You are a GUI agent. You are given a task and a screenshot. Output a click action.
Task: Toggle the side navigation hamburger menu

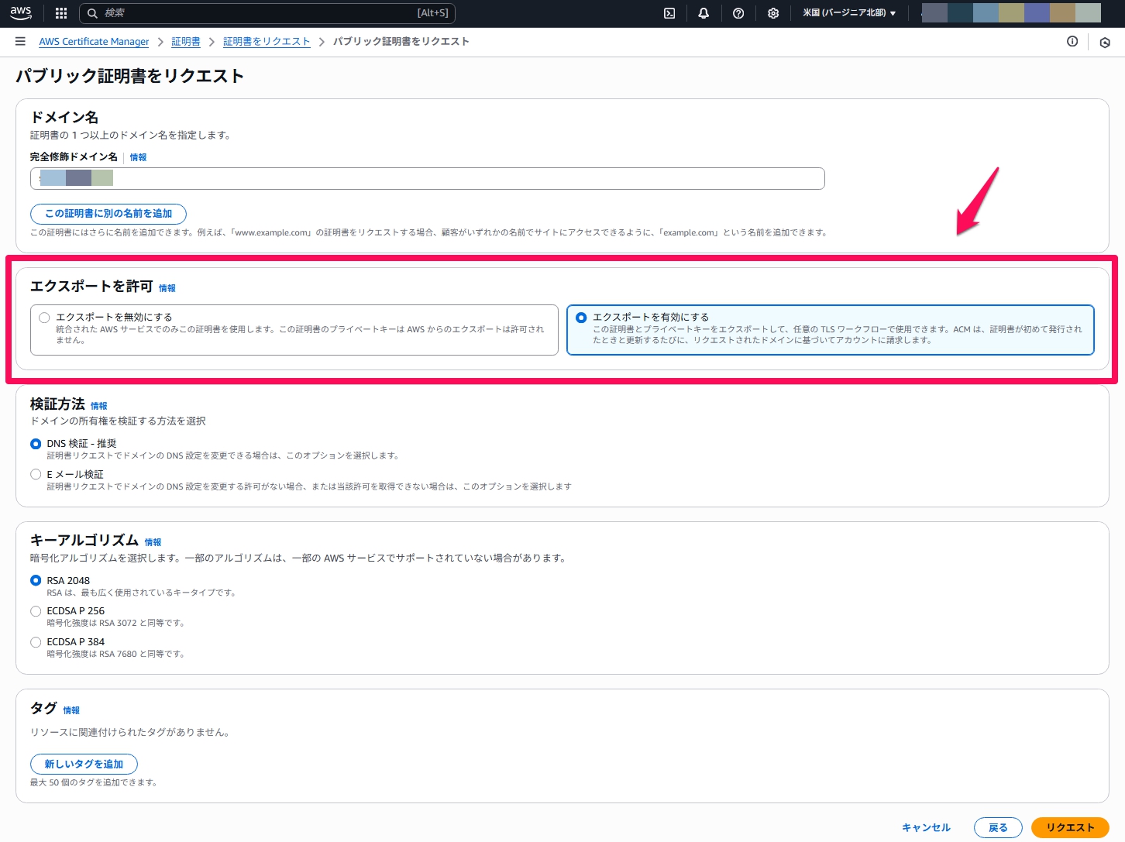click(20, 41)
